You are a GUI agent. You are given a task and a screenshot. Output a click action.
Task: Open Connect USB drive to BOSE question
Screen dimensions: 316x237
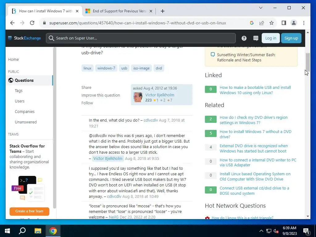pos(254,191)
